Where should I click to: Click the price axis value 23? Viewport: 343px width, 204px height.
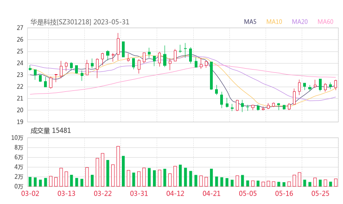tap(20, 75)
